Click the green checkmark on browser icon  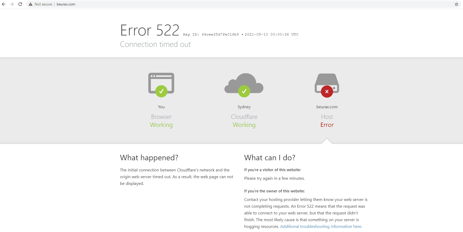tap(161, 91)
